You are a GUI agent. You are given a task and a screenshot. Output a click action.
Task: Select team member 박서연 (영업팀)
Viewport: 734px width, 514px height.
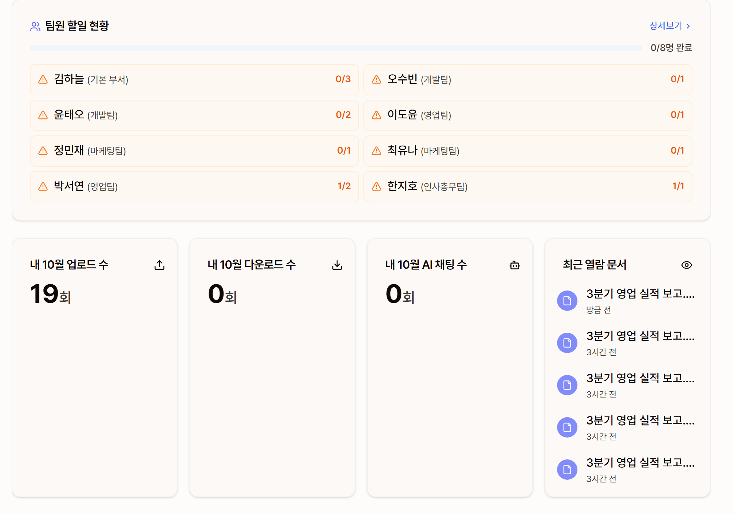(194, 186)
